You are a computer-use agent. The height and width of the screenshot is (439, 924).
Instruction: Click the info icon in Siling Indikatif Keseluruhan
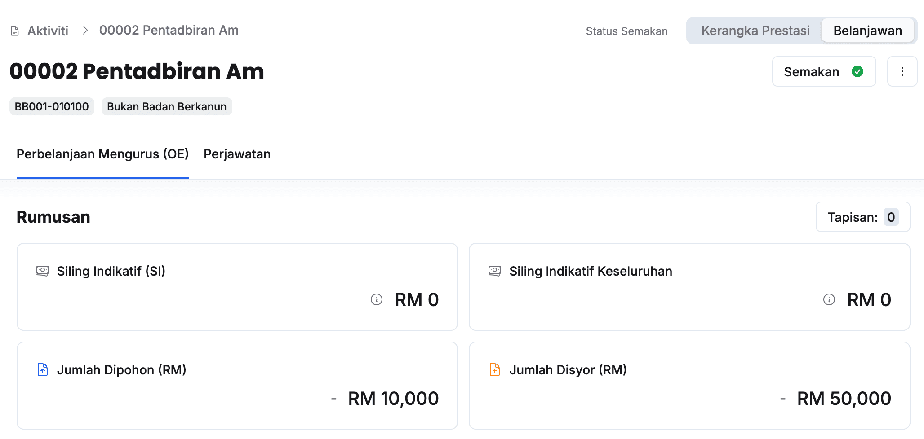(x=829, y=299)
